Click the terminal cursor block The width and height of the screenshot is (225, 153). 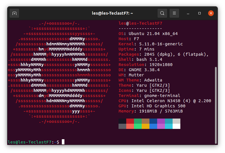tap(63, 142)
